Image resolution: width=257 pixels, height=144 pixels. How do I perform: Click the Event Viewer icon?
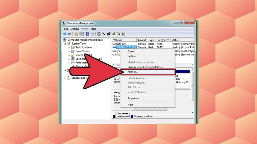coord(73,51)
